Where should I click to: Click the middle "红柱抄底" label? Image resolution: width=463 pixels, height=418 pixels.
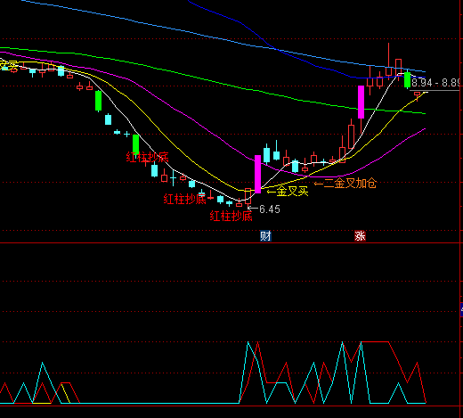point(184,199)
